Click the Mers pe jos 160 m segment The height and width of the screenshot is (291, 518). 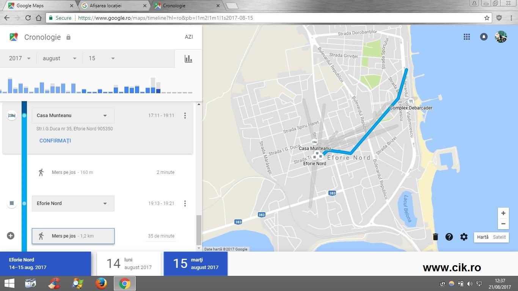click(72, 172)
